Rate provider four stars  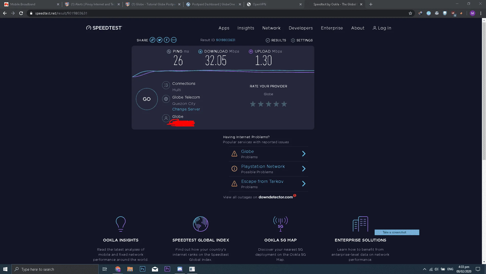coord(276,104)
